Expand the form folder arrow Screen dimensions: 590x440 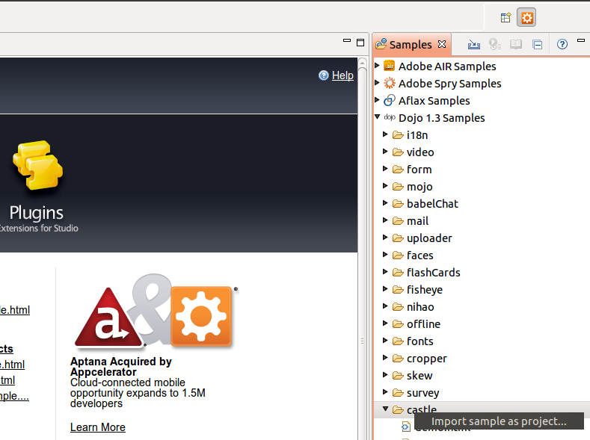click(385, 169)
